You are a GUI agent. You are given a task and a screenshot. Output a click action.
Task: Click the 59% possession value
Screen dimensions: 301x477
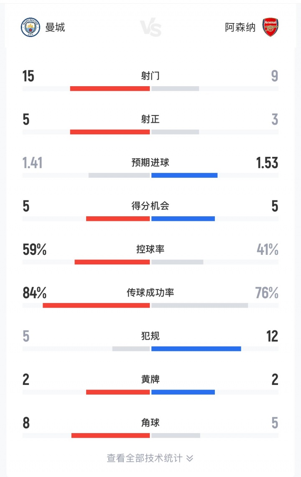click(x=34, y=250)
